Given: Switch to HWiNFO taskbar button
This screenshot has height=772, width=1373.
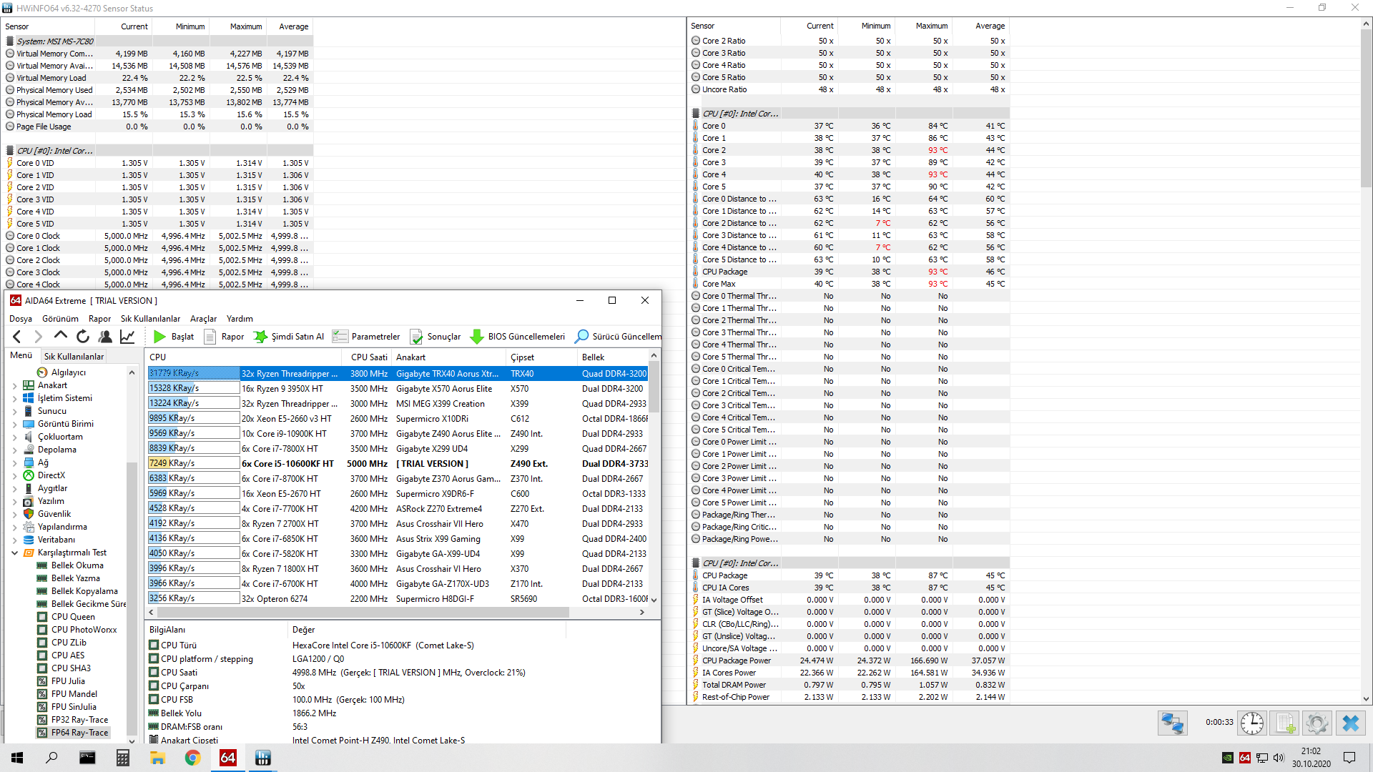Looking at the screenshot, I should click(x=262, y=758).
